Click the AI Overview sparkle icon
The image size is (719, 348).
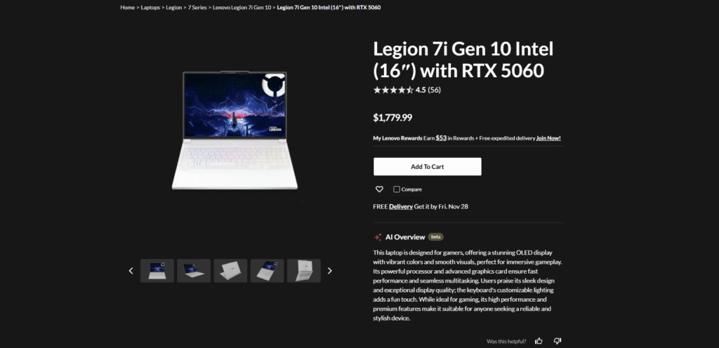coord(378,237)
